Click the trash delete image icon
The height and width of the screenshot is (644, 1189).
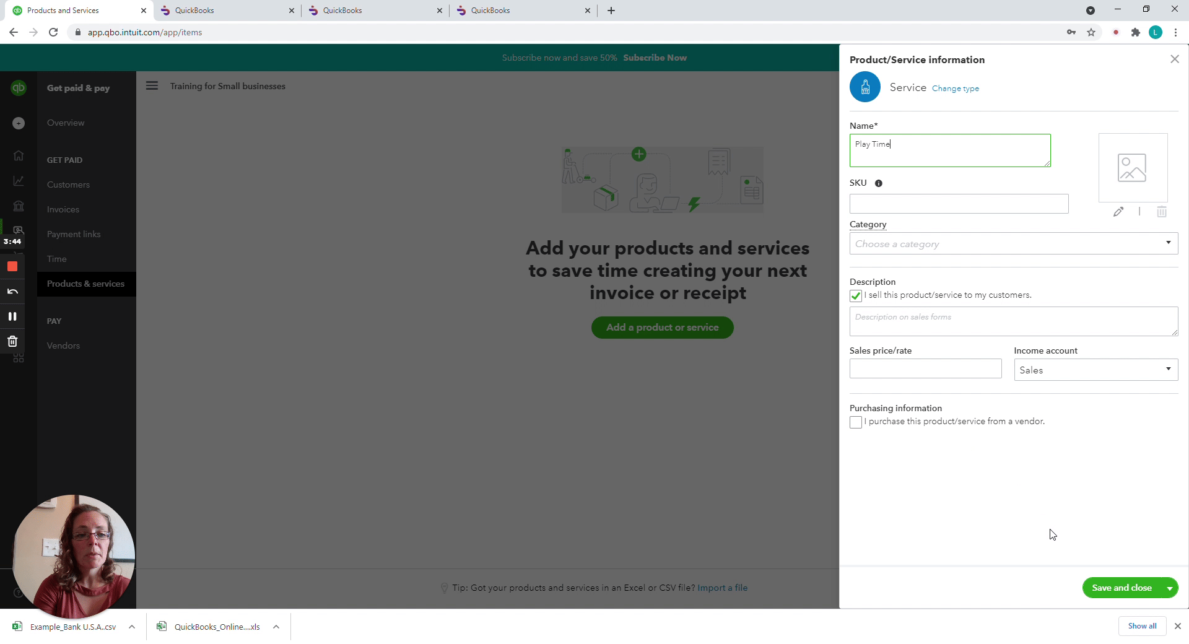[1162, 212]
